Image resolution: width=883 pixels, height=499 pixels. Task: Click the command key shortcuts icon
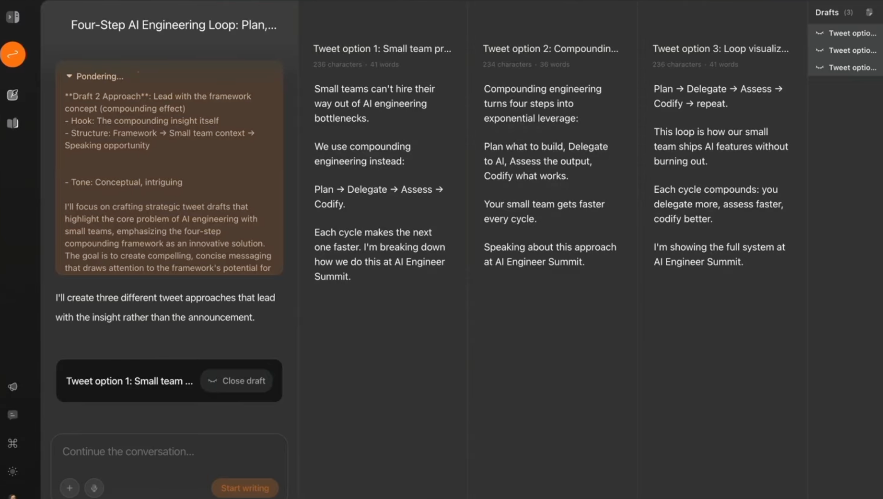click(13, 443)
